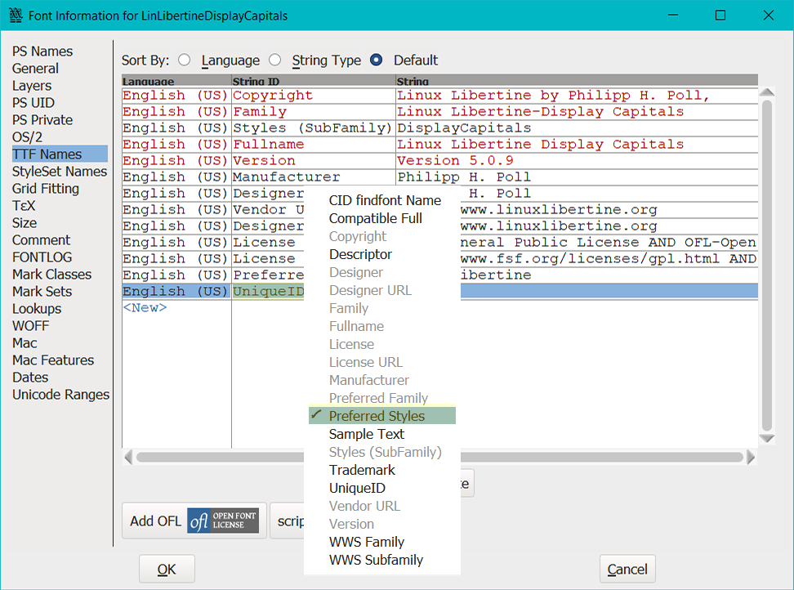The height and width of the screenshot is (590, 794).
Task: Click the <New> row in names table
Action: (145, 308)
